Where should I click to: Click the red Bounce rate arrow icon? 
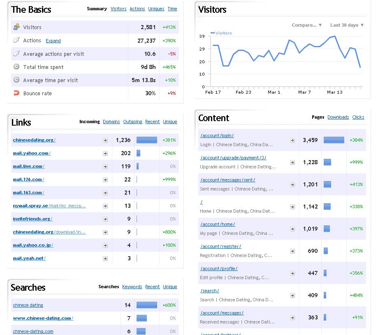coord(16,93)
